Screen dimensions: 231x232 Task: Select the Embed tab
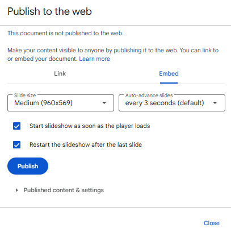pyautogui.click(x=169, y=73)
